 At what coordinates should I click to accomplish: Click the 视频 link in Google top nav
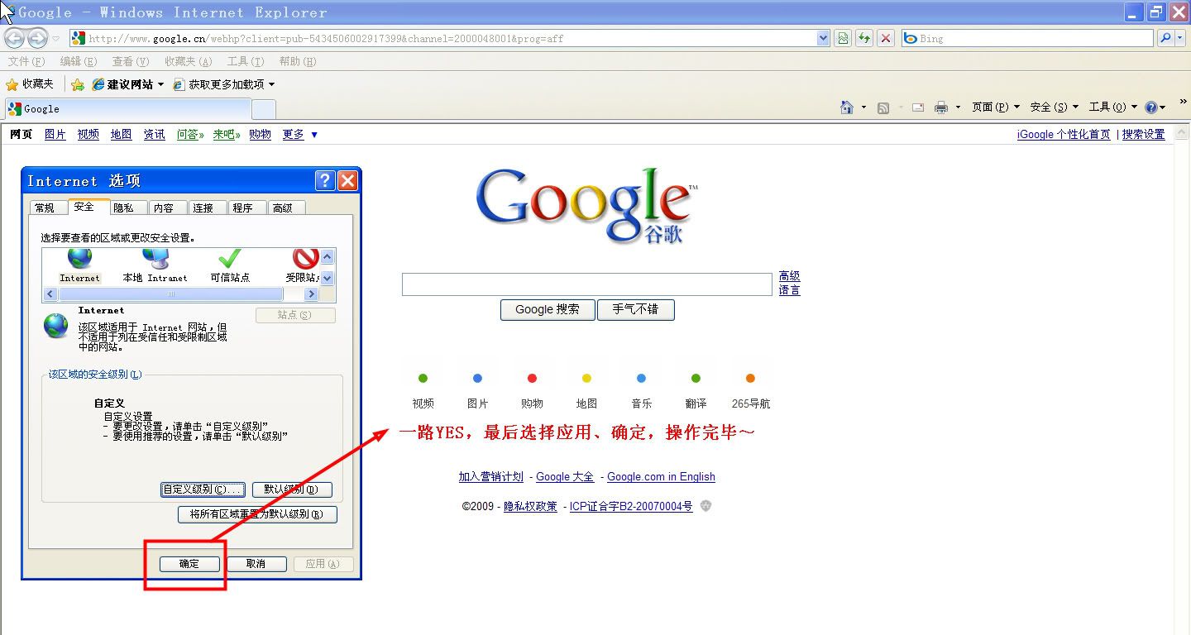click(x=88, y=134)
